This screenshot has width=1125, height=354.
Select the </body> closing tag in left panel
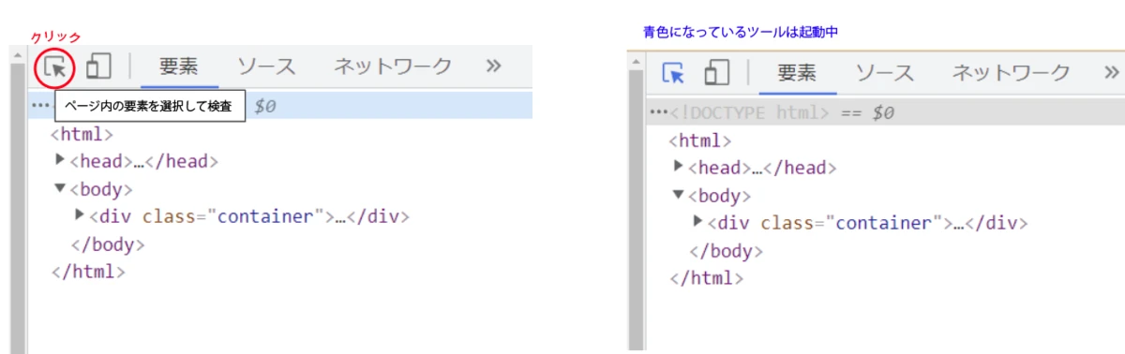pyautogui.click(x=108, y=244)
